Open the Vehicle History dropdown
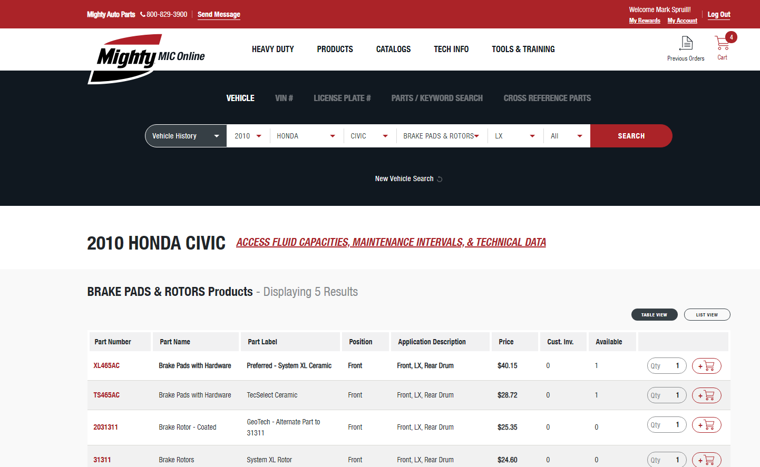The height and width of the screenshot is (467, 760). (x=186, y=136)
